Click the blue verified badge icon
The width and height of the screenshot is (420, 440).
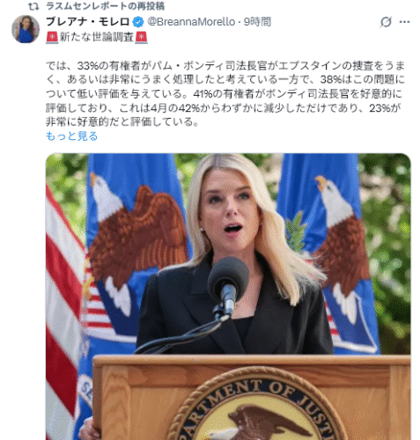pyautogui.click(x=138, y=22)
